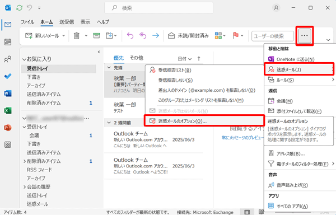Viewport: 336px width, 215px height.
Task: Launch Excel from the sidebar
Action: tap(8, 110)
